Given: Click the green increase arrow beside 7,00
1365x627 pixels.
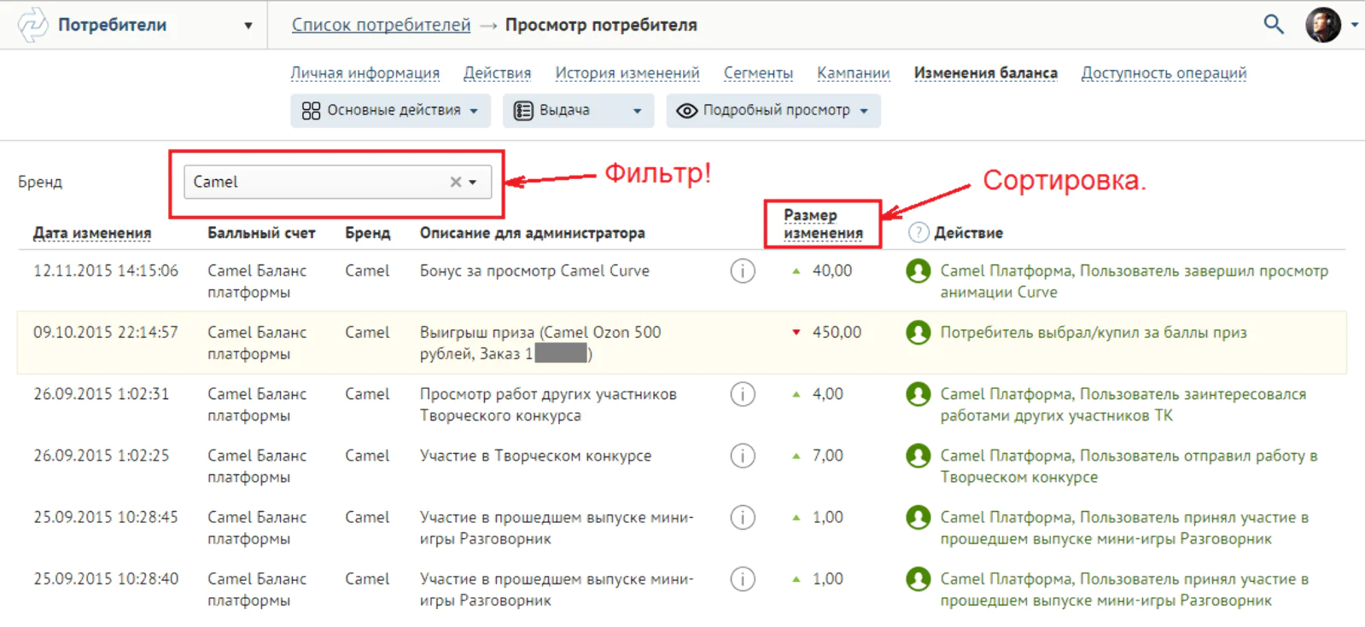Looking at the screenshot, I should pos(796,456).
